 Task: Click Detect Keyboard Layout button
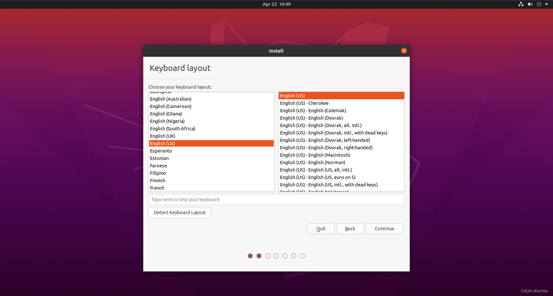click(180, 212)
